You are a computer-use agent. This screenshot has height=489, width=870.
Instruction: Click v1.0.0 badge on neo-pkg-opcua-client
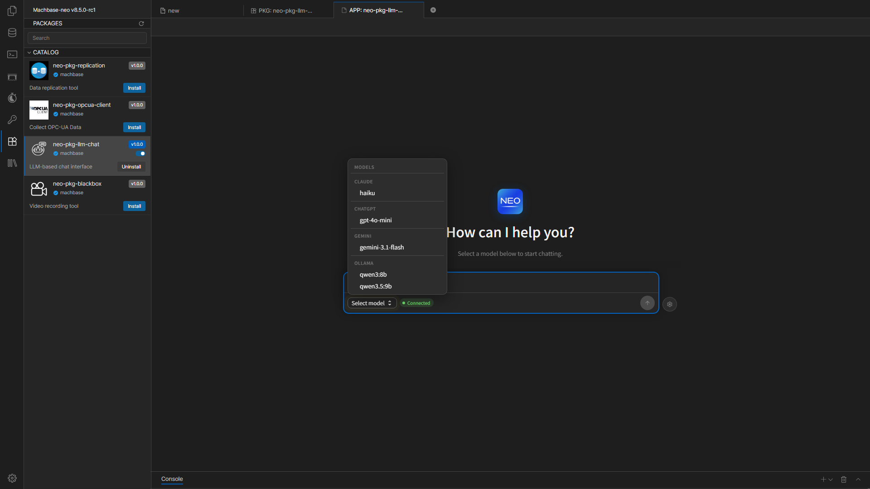(x=137, y=105)
